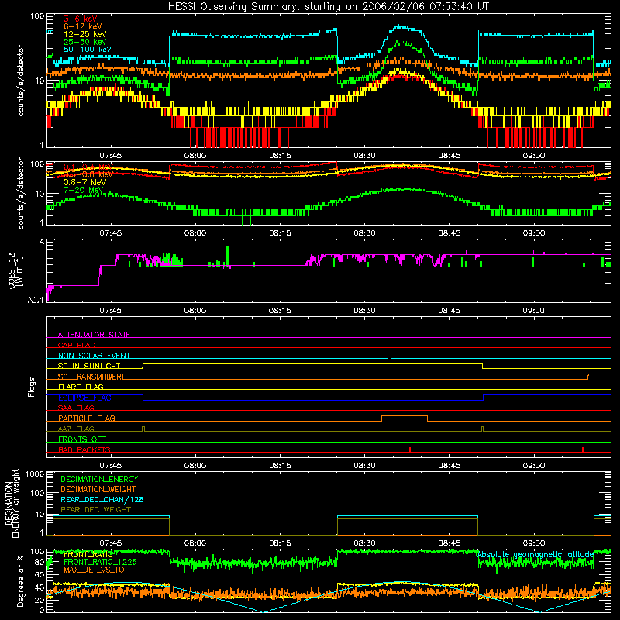The height and width of the screenshot is (620, 620).
Task: Select the SC_TRANSMITTER flag label
Action: [x=91, y=377]
